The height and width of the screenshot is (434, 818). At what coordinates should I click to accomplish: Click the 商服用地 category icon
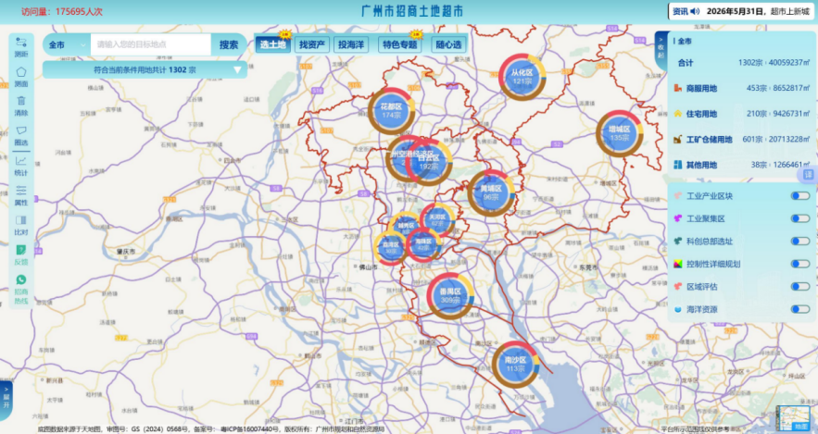point(678,88)
